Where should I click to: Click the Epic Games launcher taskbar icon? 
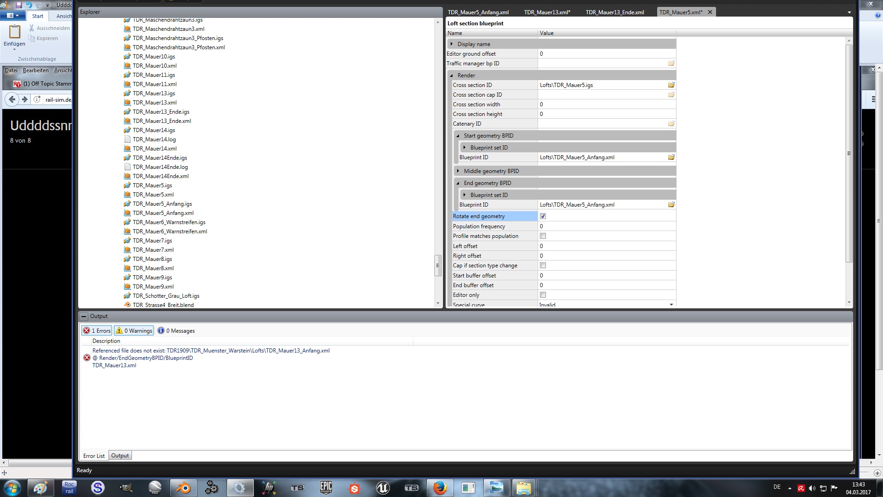(326, 487)
